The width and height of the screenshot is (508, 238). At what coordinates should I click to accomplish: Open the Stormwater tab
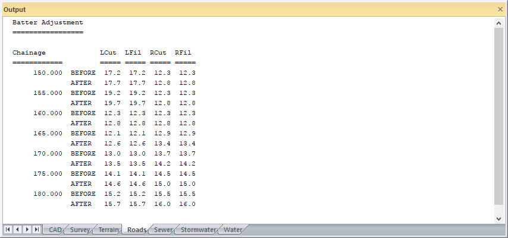[x=197, y=230]
